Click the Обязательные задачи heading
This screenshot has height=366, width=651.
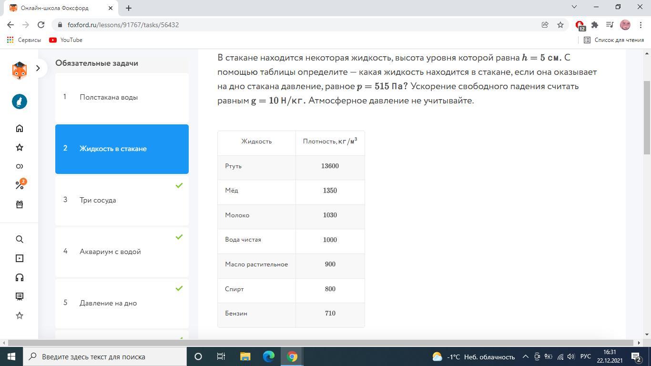point(97,63)
